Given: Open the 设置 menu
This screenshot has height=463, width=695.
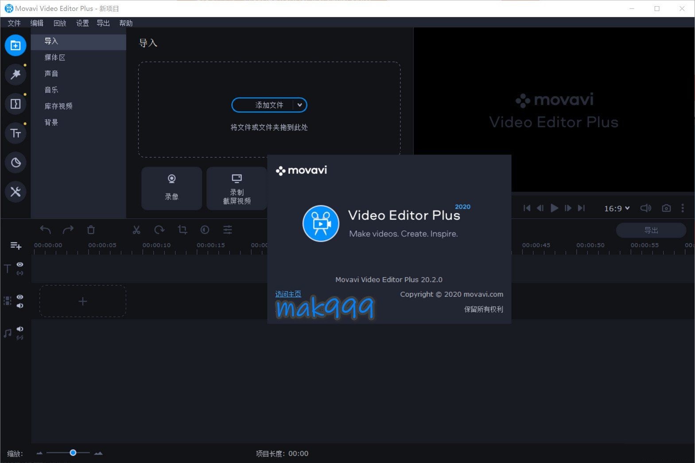Looking at the screenshot, I should pyautogui.click(x=82, y=23).
